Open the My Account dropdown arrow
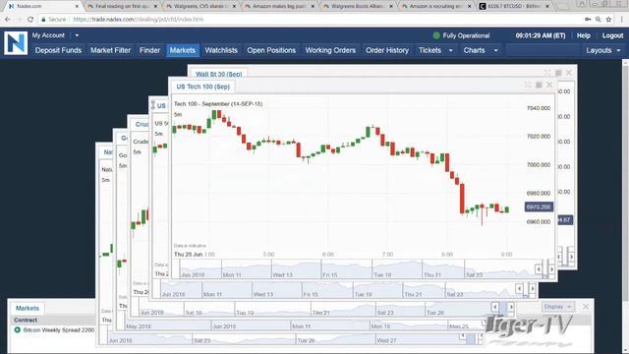This screenshot has width=629, height=354. click(77, 35)
